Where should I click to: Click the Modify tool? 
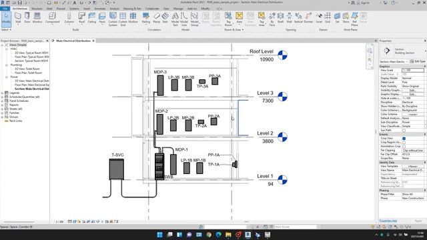pyautogui.click(x=6, y=19)
